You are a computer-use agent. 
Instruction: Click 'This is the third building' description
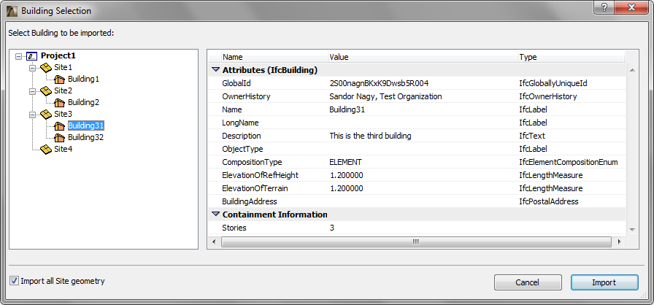370,136
